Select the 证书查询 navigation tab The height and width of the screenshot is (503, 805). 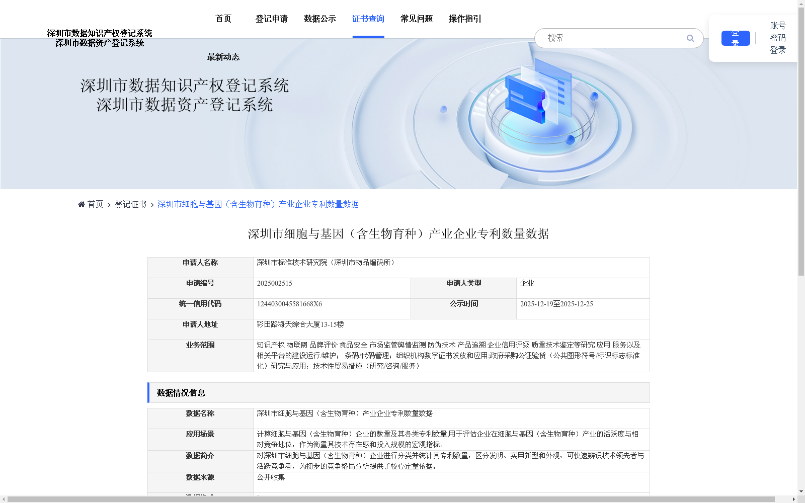[x=368, y=19]
